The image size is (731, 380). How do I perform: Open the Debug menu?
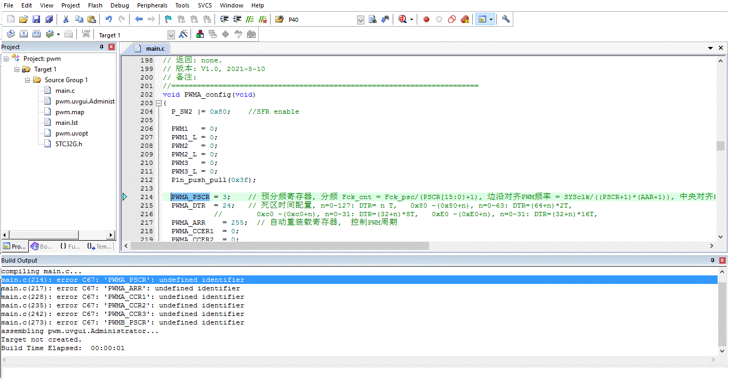click(120, 5)
